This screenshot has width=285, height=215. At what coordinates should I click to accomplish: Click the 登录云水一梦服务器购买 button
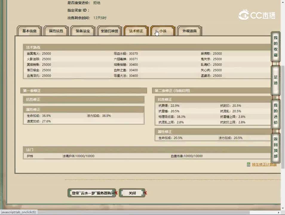(91, 193)
